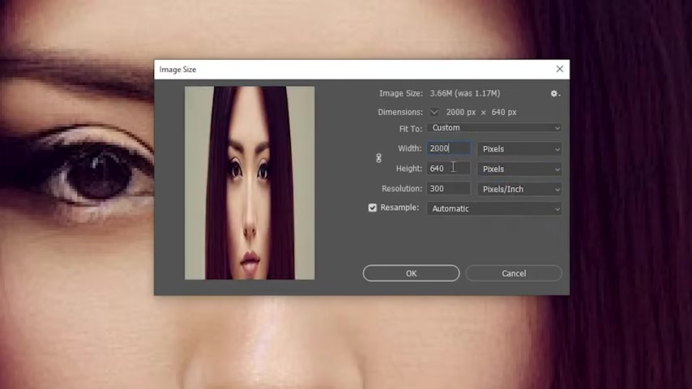Uncheck the Resample checkbox
The width and height of the screenshot is (692, 389).
point(373,207)
